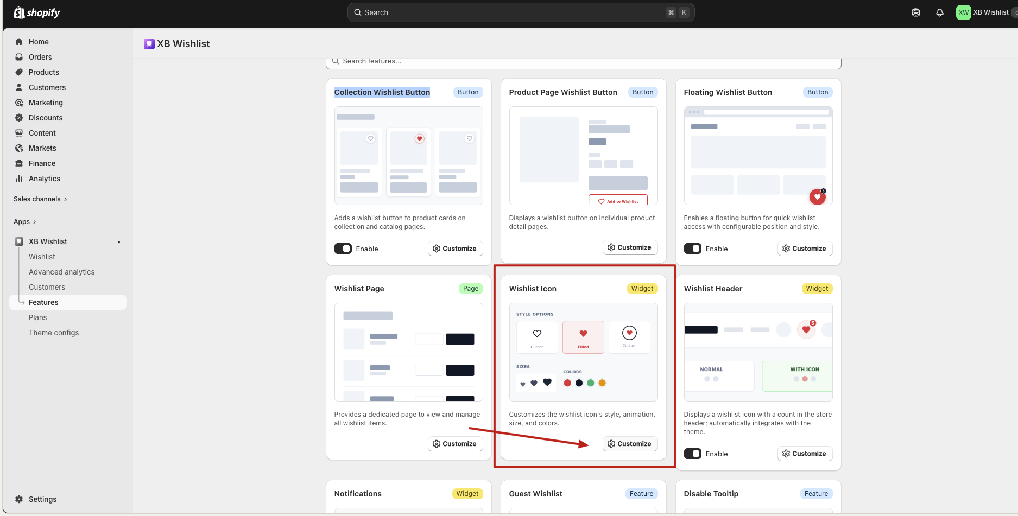Click the Wishlist Header preview image
This screenshot has height=516, width=1018.
pyautogui.click(x=758, y=352)
